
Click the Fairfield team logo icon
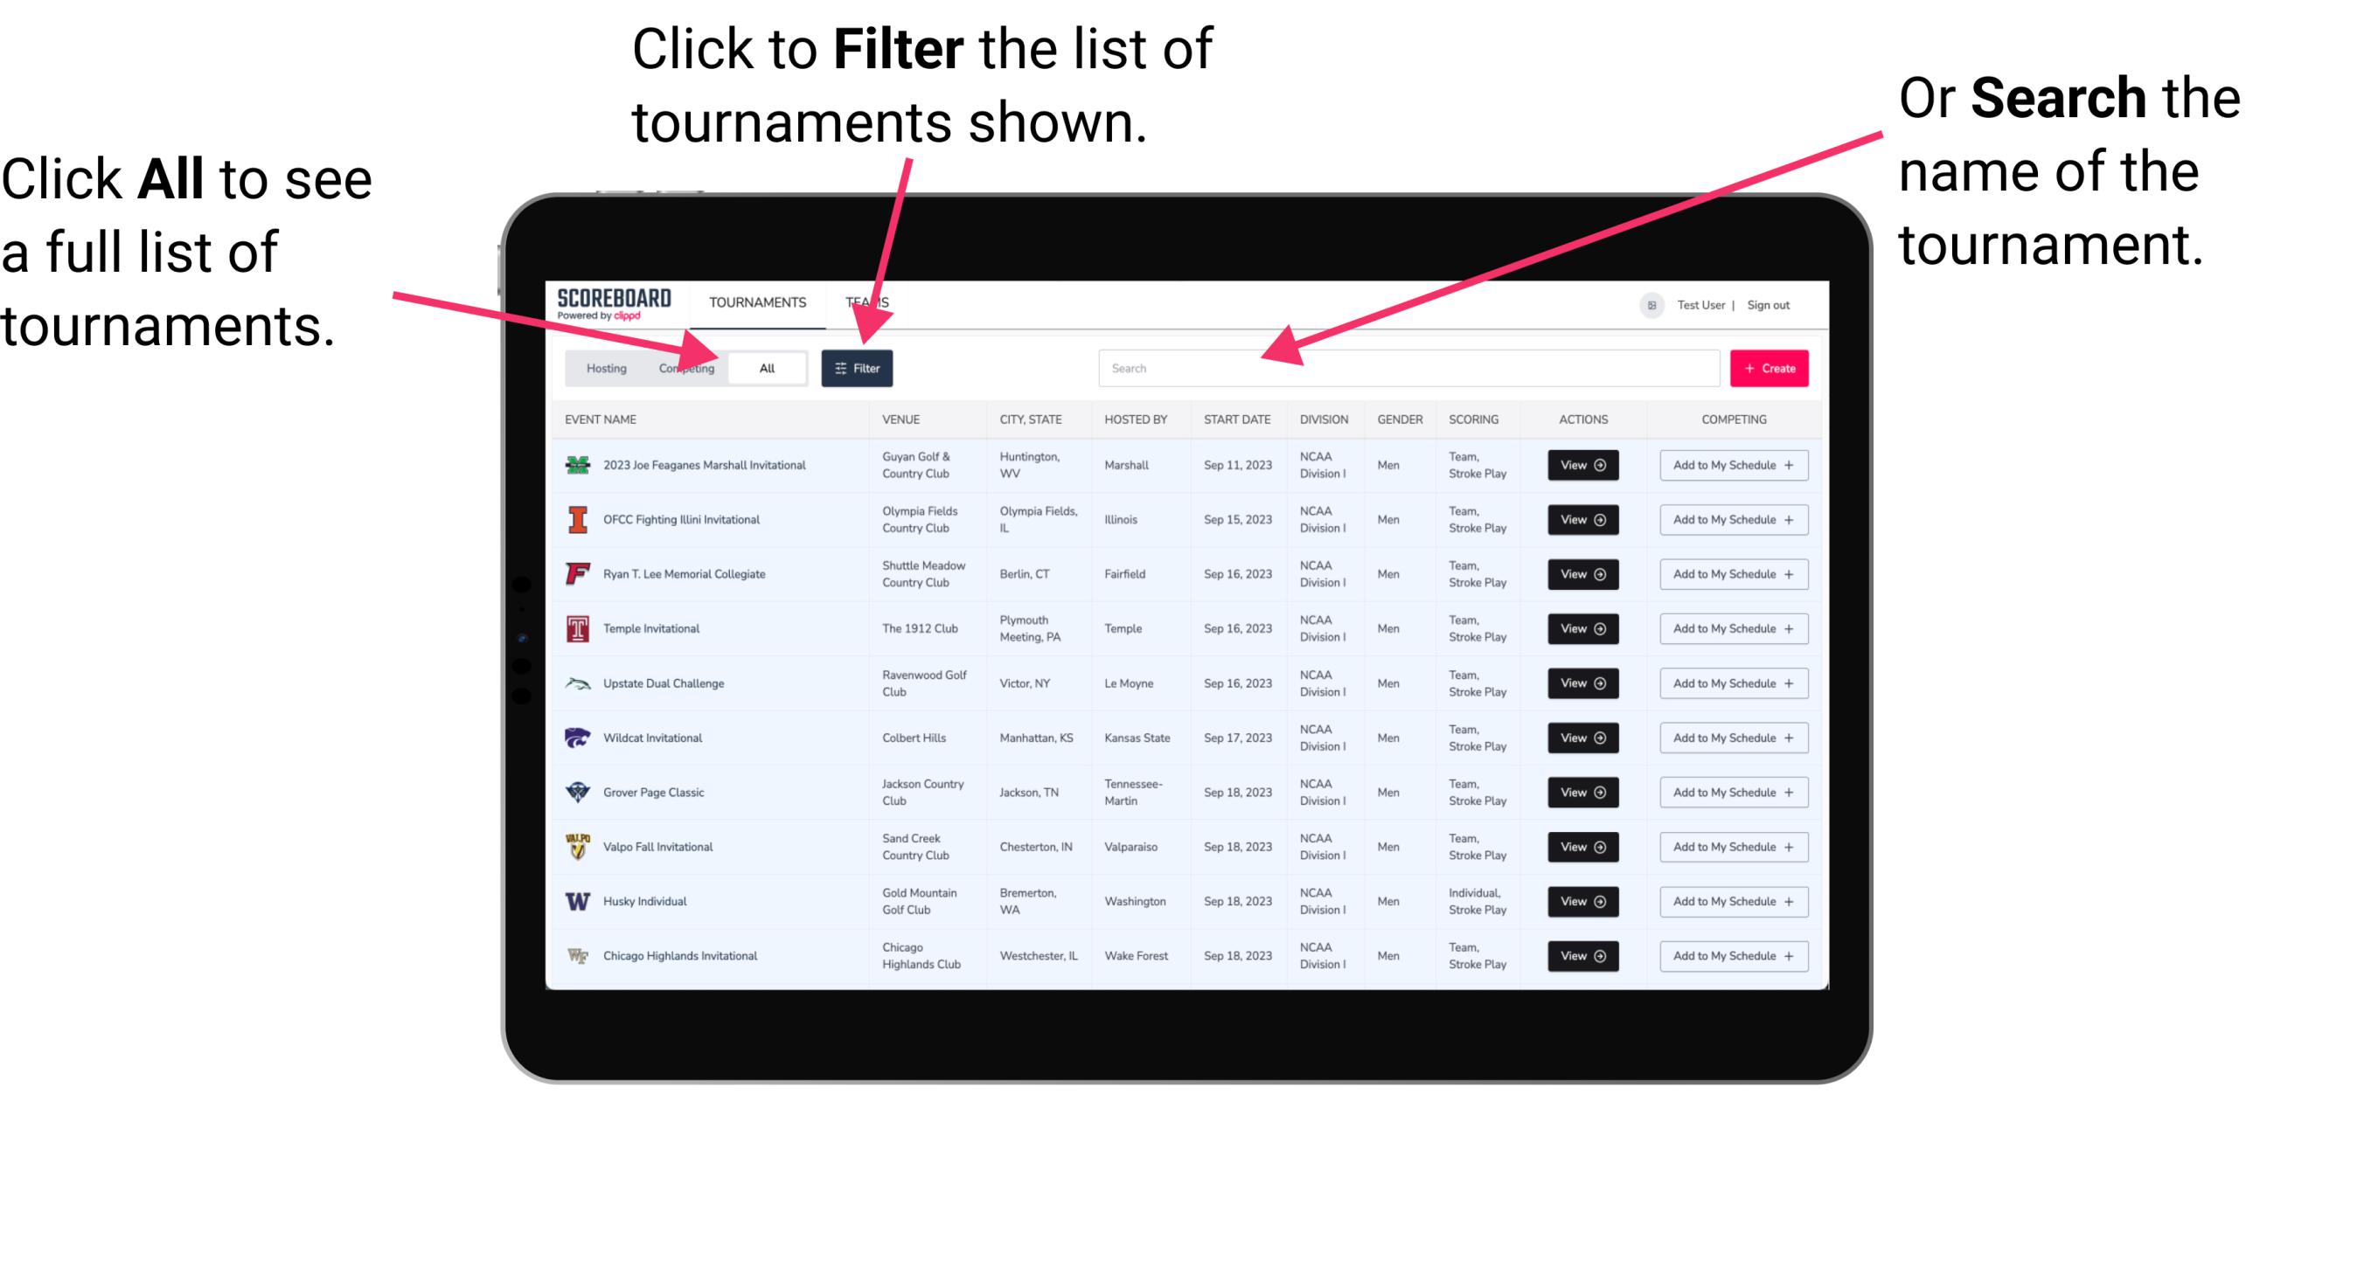pos(578,573)
